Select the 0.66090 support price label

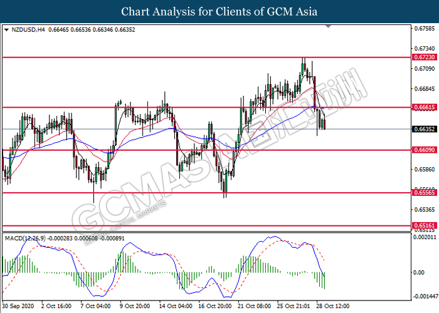(x=425, y=150)
